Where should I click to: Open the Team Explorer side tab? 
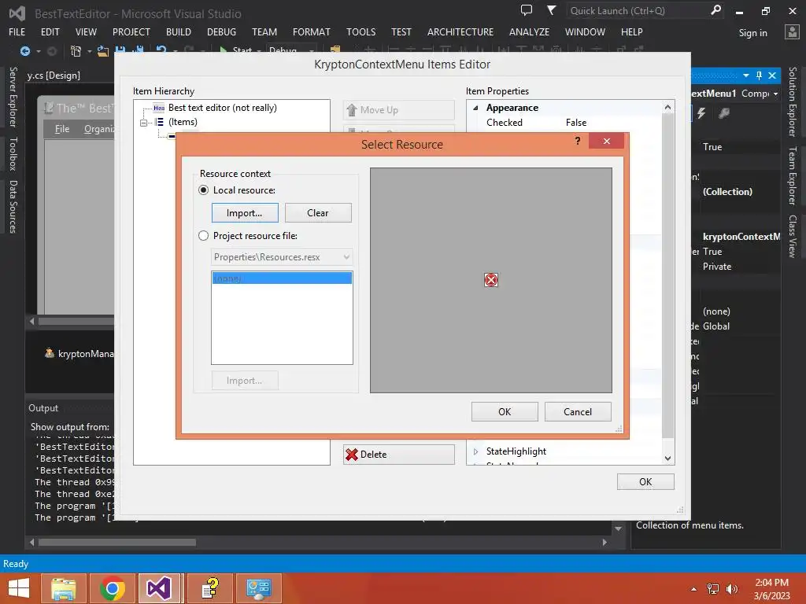click(793, 175)
